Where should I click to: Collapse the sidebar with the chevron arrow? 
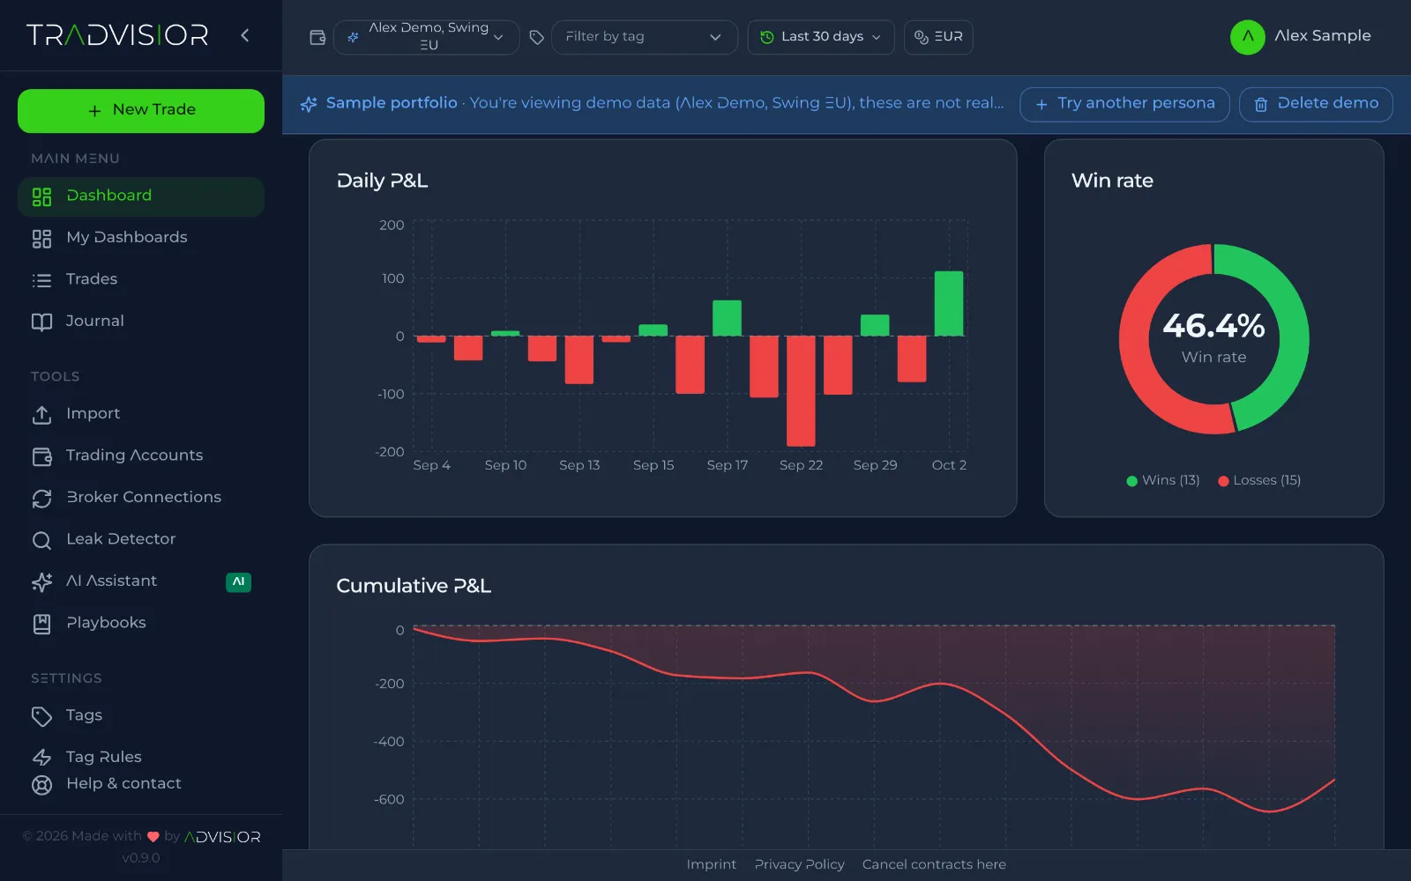point(245,35)
